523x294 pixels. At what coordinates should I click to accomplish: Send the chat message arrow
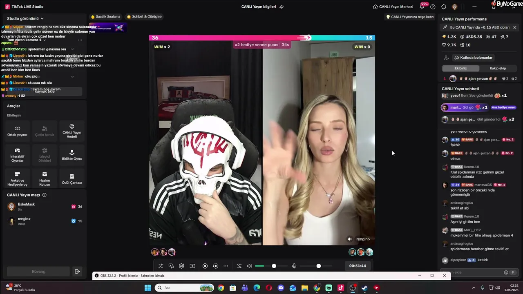pos(513,272)
